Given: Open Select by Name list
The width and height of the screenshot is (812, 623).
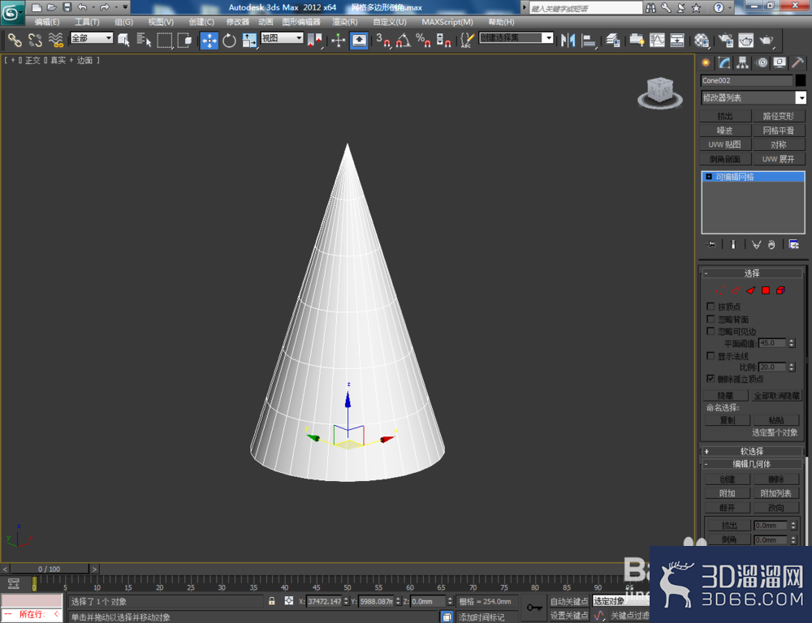Looking at the screenshot, I should 144,40.
